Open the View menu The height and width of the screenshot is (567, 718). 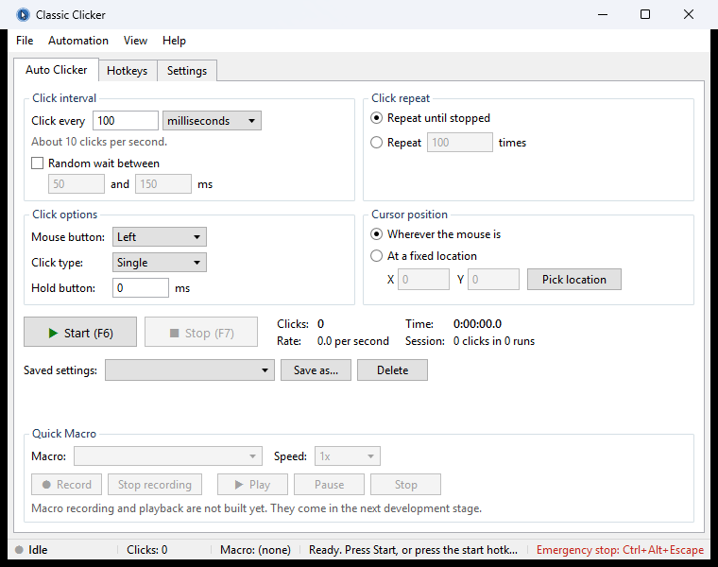135,41
